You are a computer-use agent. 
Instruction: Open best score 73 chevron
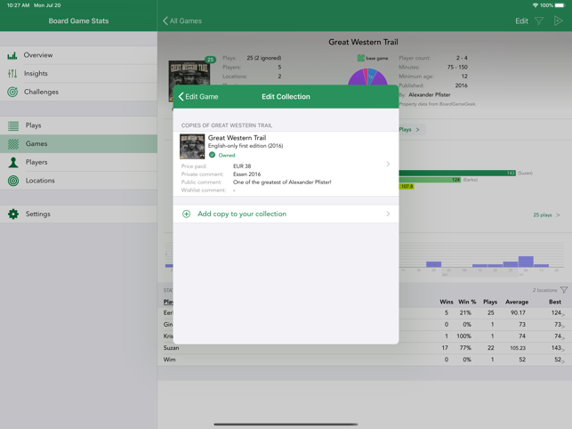point(563,326)
